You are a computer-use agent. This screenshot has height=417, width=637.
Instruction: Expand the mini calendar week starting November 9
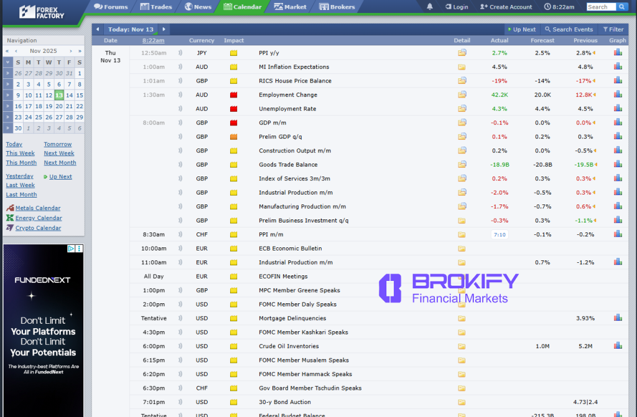tap(7, 95)
